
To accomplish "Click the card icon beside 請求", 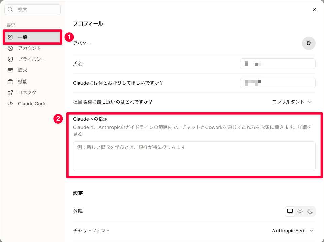I will click(10, 70).
